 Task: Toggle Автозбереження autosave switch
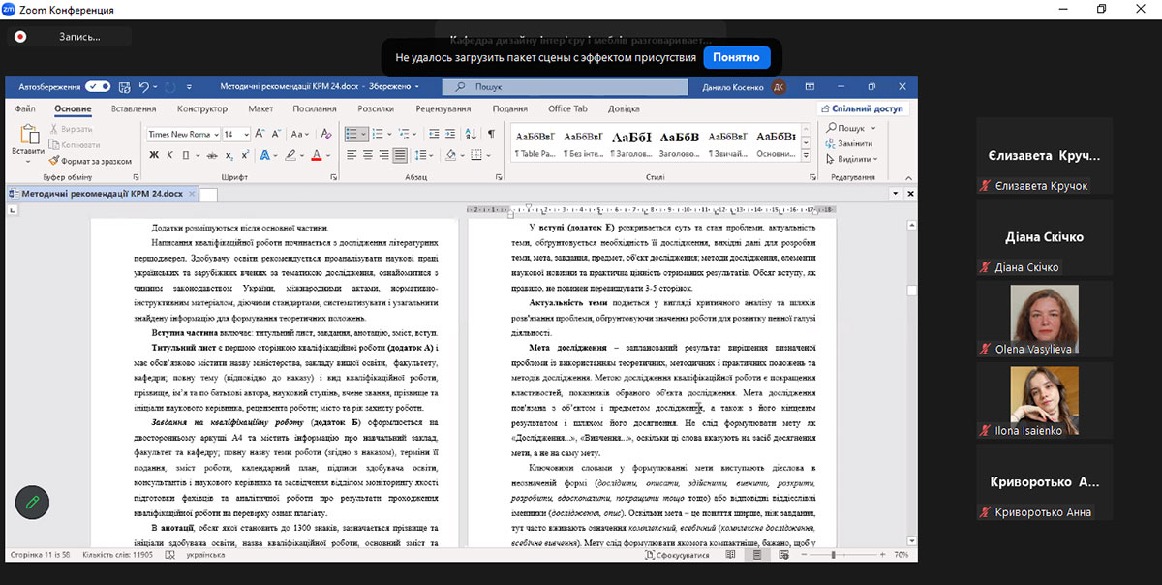click(98, 86)
